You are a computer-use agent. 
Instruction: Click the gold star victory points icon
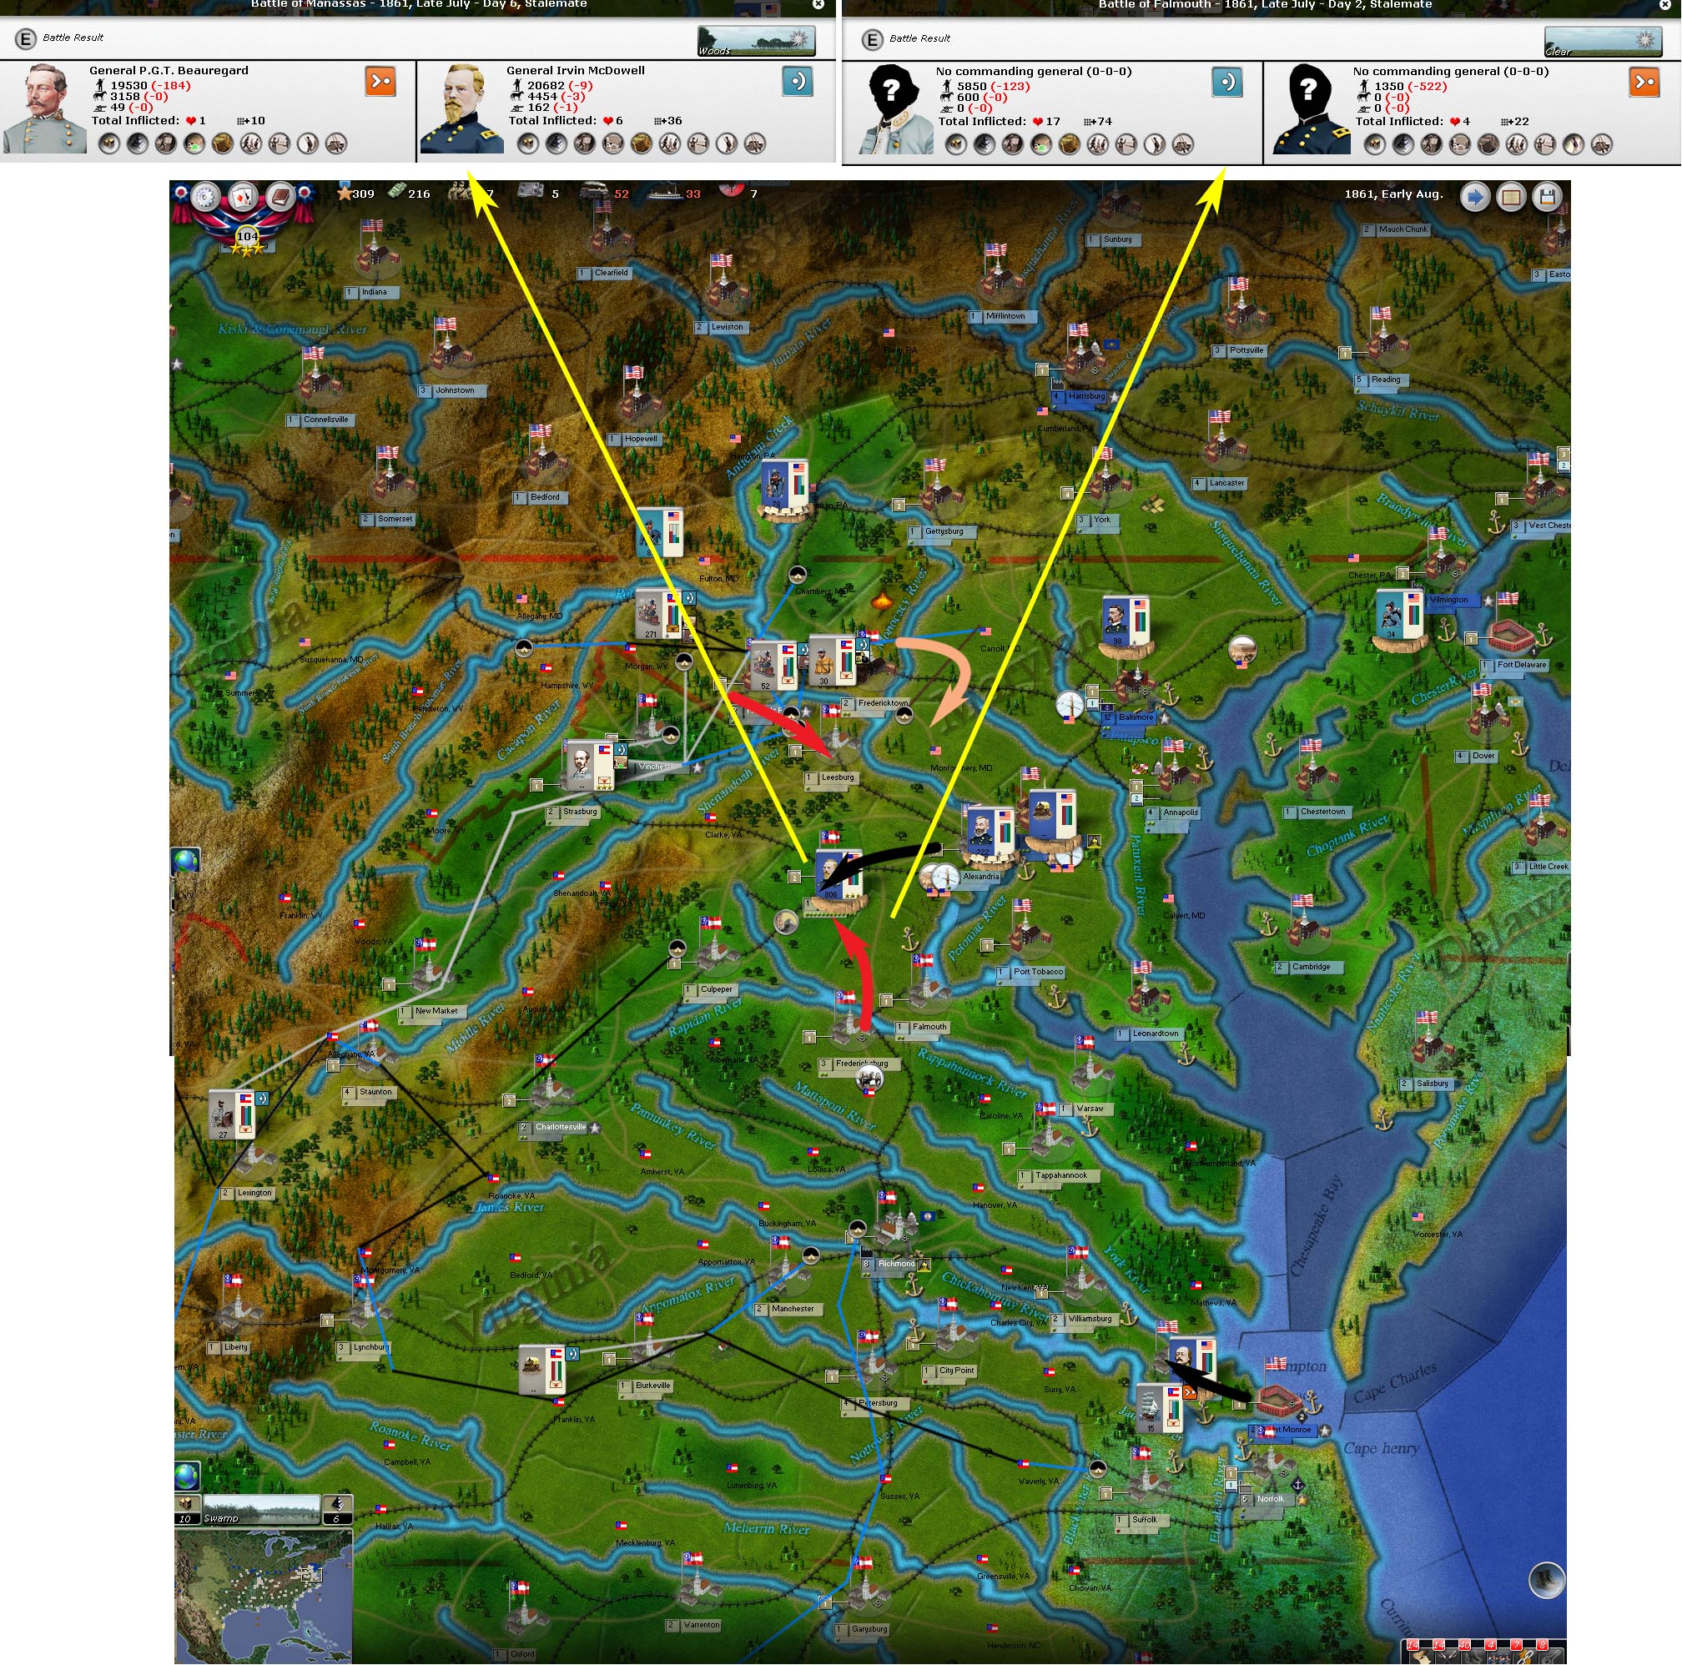tap(345, 194)
